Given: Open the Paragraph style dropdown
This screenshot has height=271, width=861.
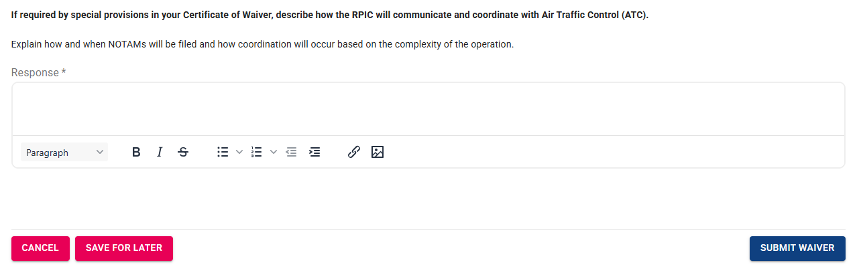Looking at the screenshot, I should 64,153.
